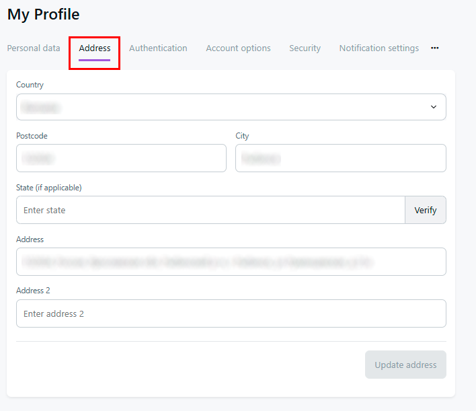Screen dimensions: 476x411
Task: Click into the City input field
Action: tap(340, 158)
